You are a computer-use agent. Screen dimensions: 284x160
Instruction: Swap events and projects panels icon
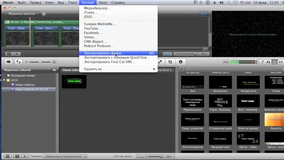pyautogui.click(x=18, y=62)
